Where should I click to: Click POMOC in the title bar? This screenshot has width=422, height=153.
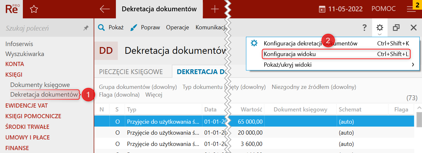(383, 9)
